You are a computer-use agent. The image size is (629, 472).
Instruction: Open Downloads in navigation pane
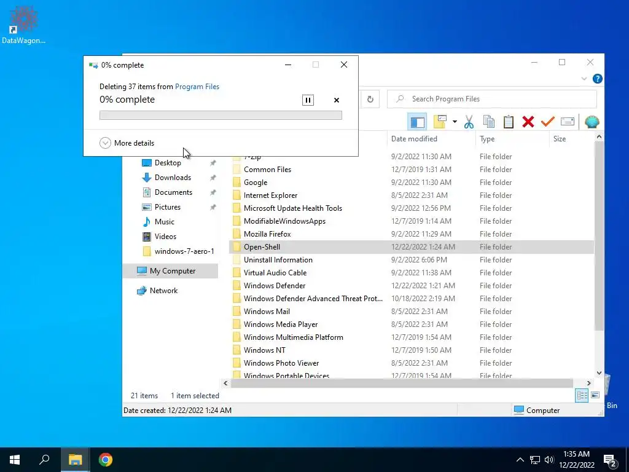(173, 178)
